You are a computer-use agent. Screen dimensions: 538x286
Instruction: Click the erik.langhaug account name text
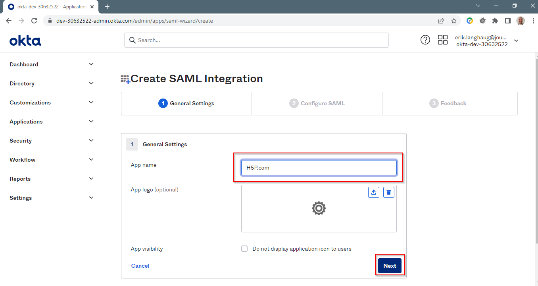[481, 37]
